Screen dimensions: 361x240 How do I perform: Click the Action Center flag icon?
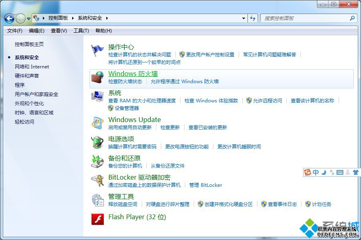pos(97,51)
